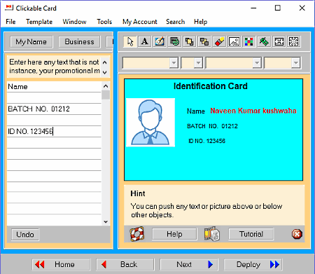Click the film reel tutorial icon
Viewport: 315px width, 274px height.
(x=212, y=234)
